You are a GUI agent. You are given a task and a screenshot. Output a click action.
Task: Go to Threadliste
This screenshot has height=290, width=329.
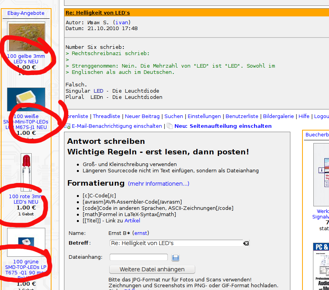click(107, 116)
